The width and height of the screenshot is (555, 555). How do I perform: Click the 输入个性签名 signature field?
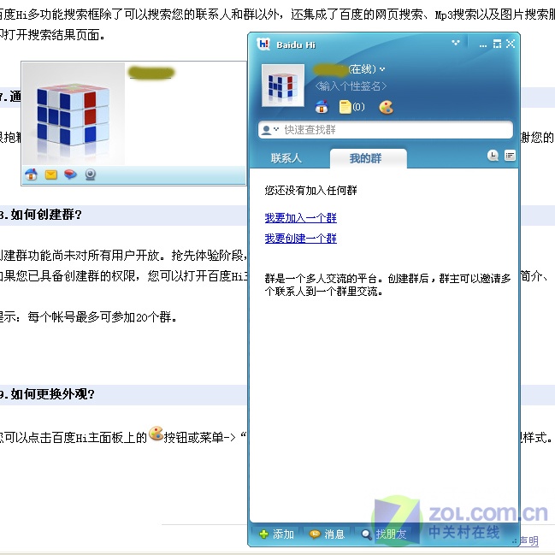351,86
